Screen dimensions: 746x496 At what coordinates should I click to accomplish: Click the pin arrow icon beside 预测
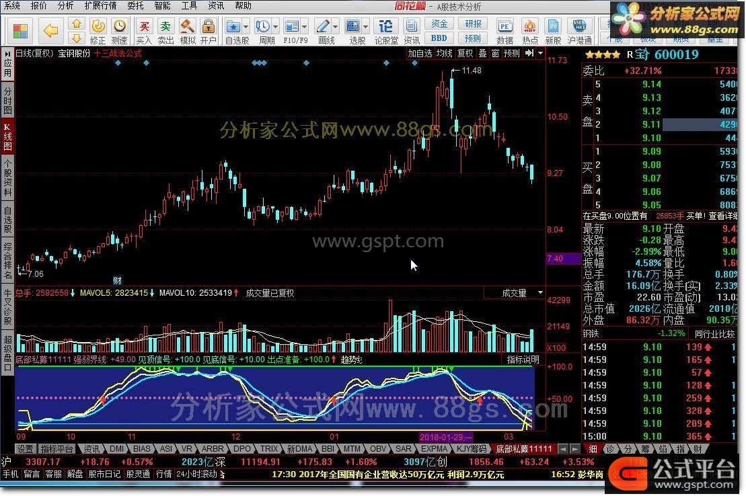point(529,53)
